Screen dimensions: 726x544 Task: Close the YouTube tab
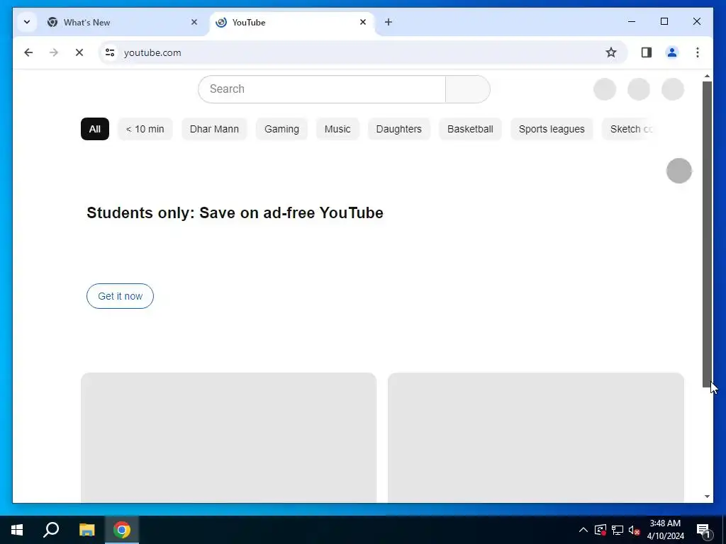(x=363, y=22)
